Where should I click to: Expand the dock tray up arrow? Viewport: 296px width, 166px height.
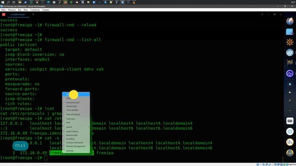click(290, 111)
